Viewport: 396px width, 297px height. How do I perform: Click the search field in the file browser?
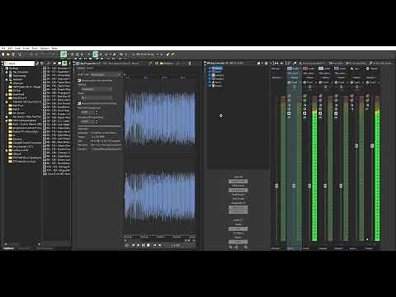[x=19, y=64]
